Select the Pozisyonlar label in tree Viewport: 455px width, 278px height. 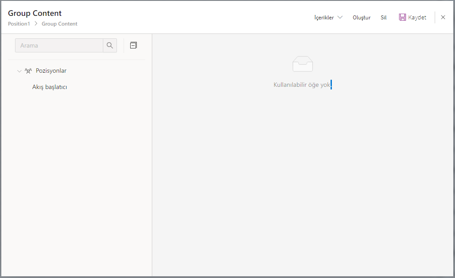[x=51, y=70]
